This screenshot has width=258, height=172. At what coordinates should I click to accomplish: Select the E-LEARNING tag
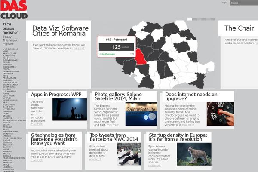click(9, 104)
